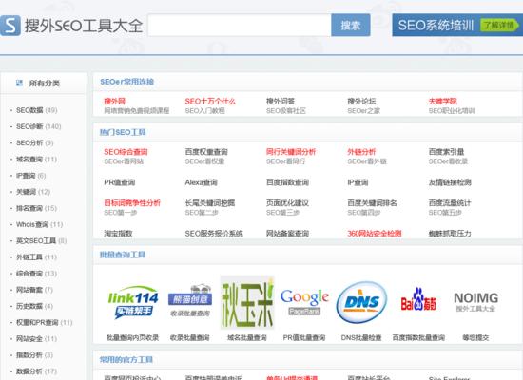The width and height of the screenshot is (523, 380).
Task: Open the 搜外论坛 link
Action: (x=361, y=101)
